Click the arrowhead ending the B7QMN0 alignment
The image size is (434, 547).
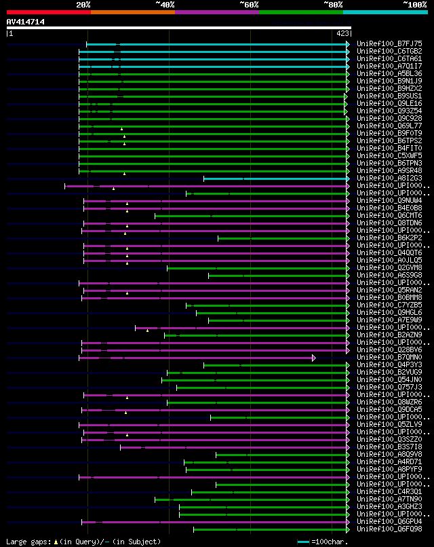pos(314,358)
